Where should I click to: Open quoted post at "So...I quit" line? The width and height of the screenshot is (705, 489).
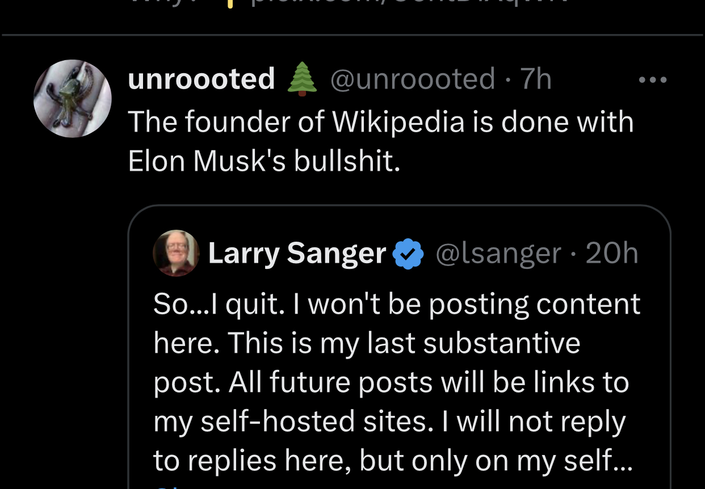(x=397, y=304)
